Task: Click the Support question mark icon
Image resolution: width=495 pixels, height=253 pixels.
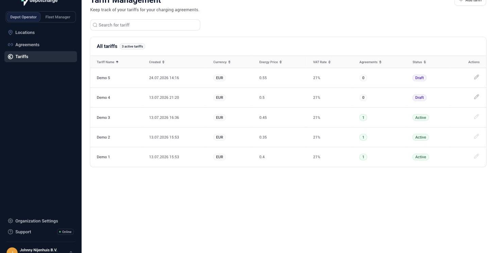Action: pyautogui.click(x=10, y=232)
